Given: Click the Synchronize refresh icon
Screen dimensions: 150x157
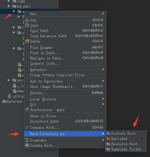Looking at the screenshot, I should tap(27, 109).
